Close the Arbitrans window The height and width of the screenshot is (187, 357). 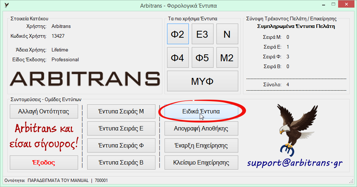coord(346,4)
